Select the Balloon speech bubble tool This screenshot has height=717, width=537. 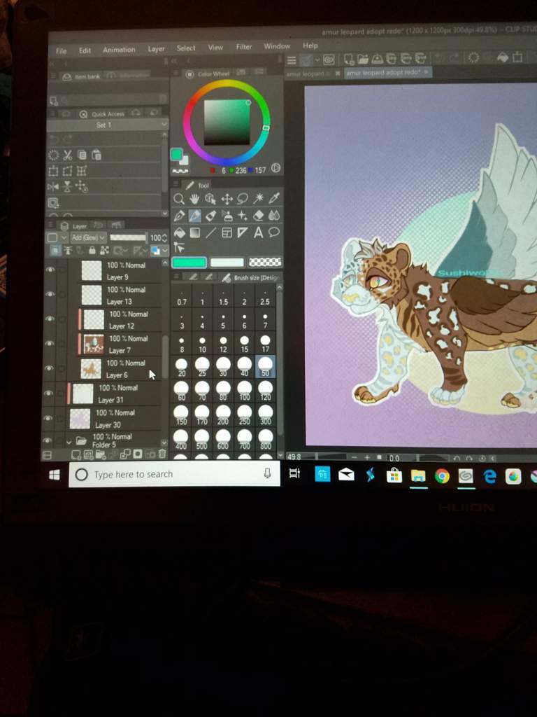tap(274, 232)
